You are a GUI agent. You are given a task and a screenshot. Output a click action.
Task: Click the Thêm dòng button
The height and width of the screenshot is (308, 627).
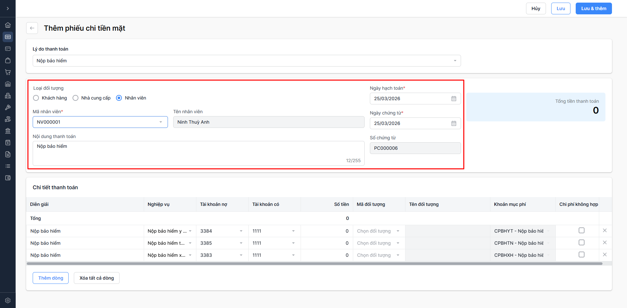click(51, 278)
